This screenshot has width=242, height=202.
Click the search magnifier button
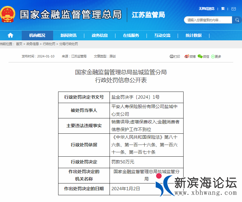[237, 20]
